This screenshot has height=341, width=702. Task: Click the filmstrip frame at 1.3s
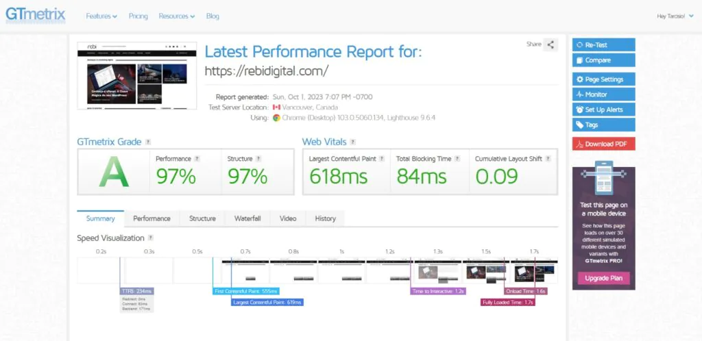coord(438,271)
